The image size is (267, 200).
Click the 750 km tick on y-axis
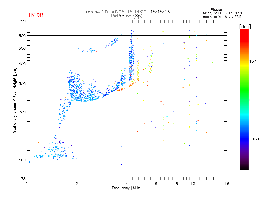pos(22,21)
